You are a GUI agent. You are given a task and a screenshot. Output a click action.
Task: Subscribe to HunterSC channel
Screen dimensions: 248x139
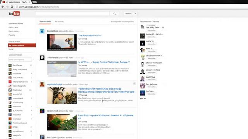[x=152, y=37]
